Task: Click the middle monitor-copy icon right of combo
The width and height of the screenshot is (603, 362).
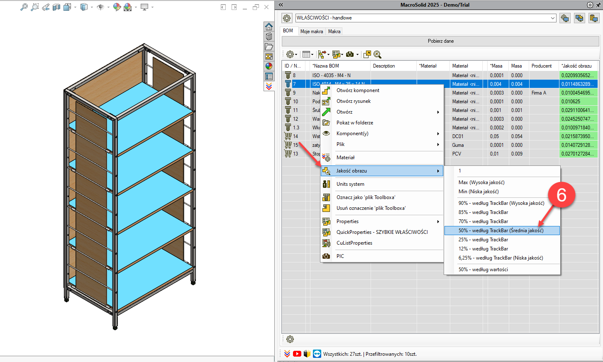Action: pyautogui.click(x=579, y=18)
